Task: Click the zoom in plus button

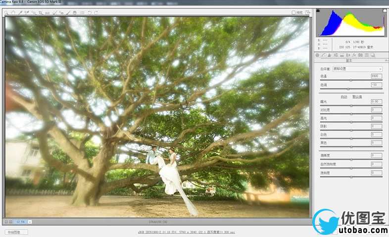Action: (11, 222)
